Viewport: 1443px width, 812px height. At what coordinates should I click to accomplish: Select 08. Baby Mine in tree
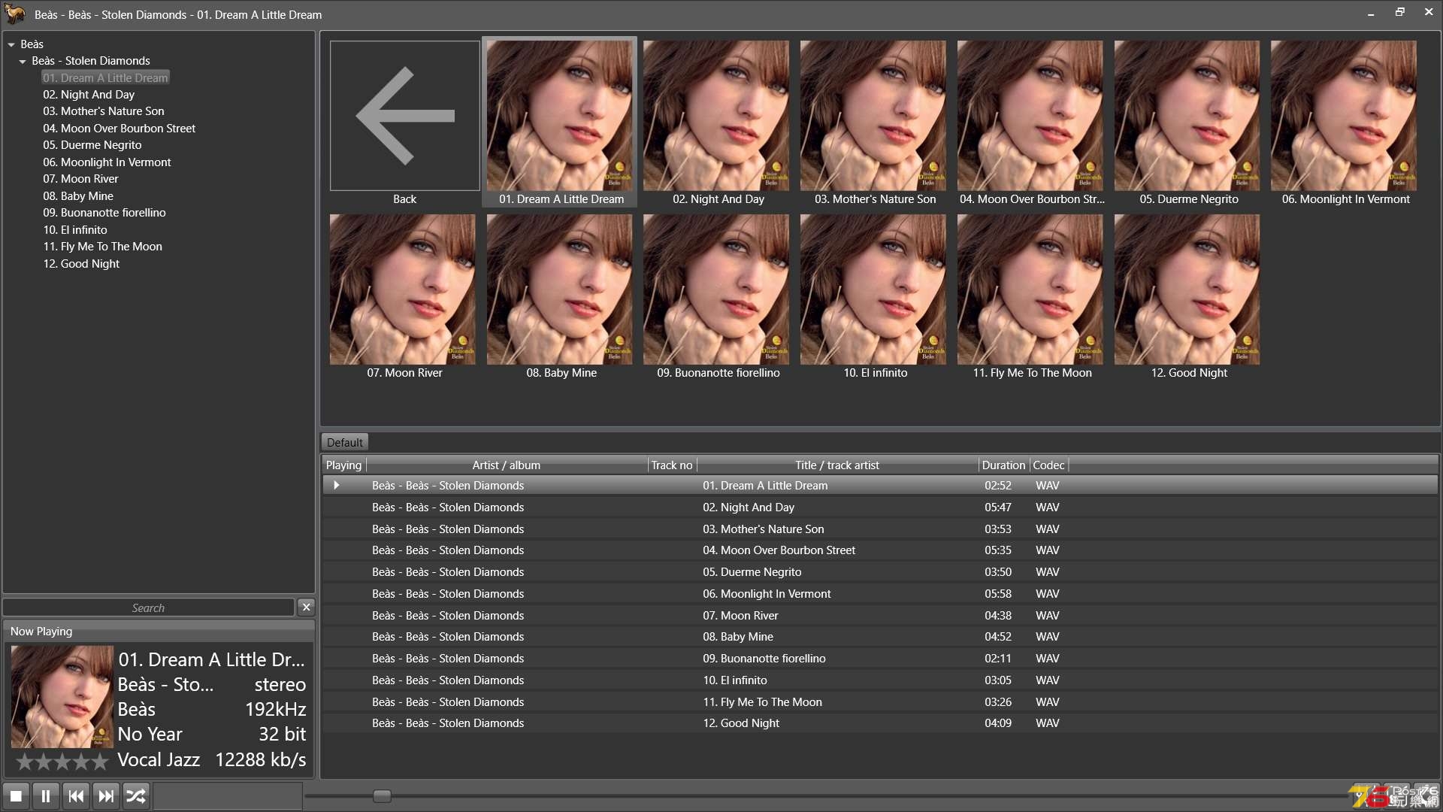pyautogui.click(x=78, y=196)
